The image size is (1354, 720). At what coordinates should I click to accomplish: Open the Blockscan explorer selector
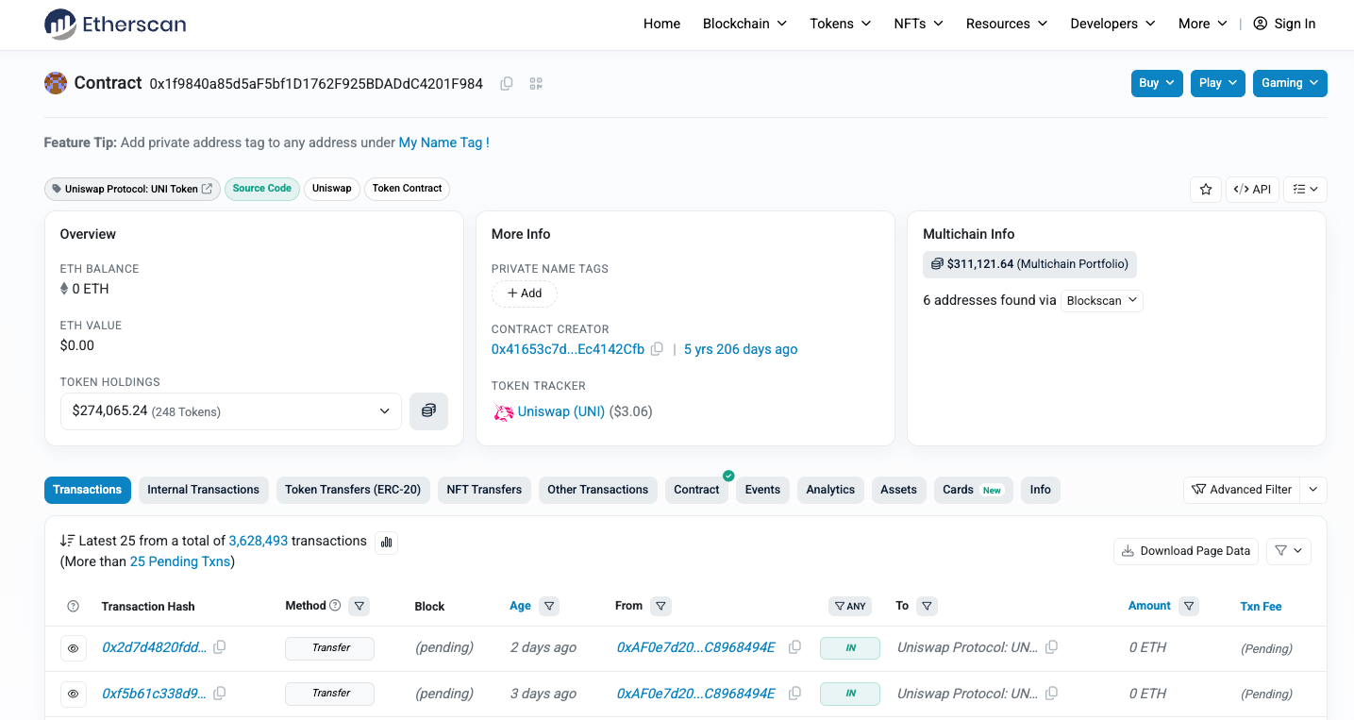point(1102,301)
